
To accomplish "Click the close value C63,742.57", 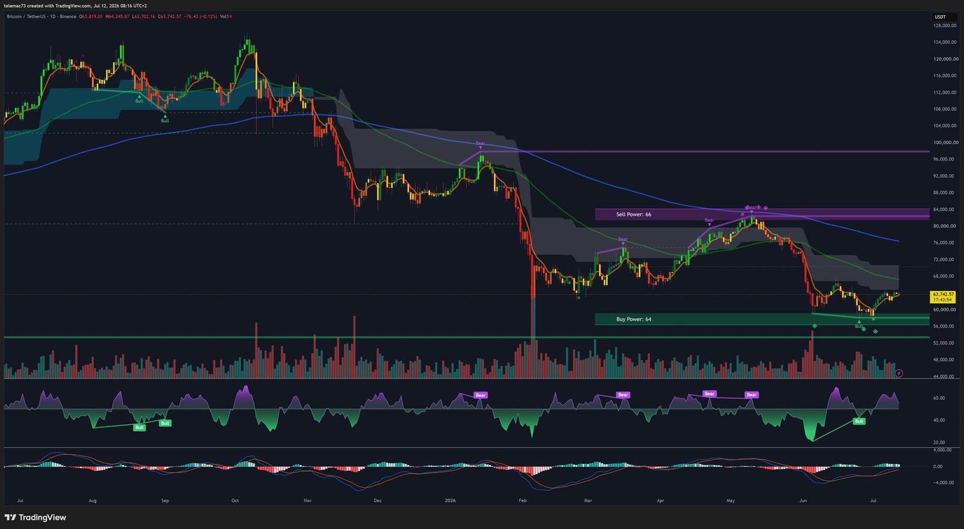I will pyautogui.click(x=169, y=16).
